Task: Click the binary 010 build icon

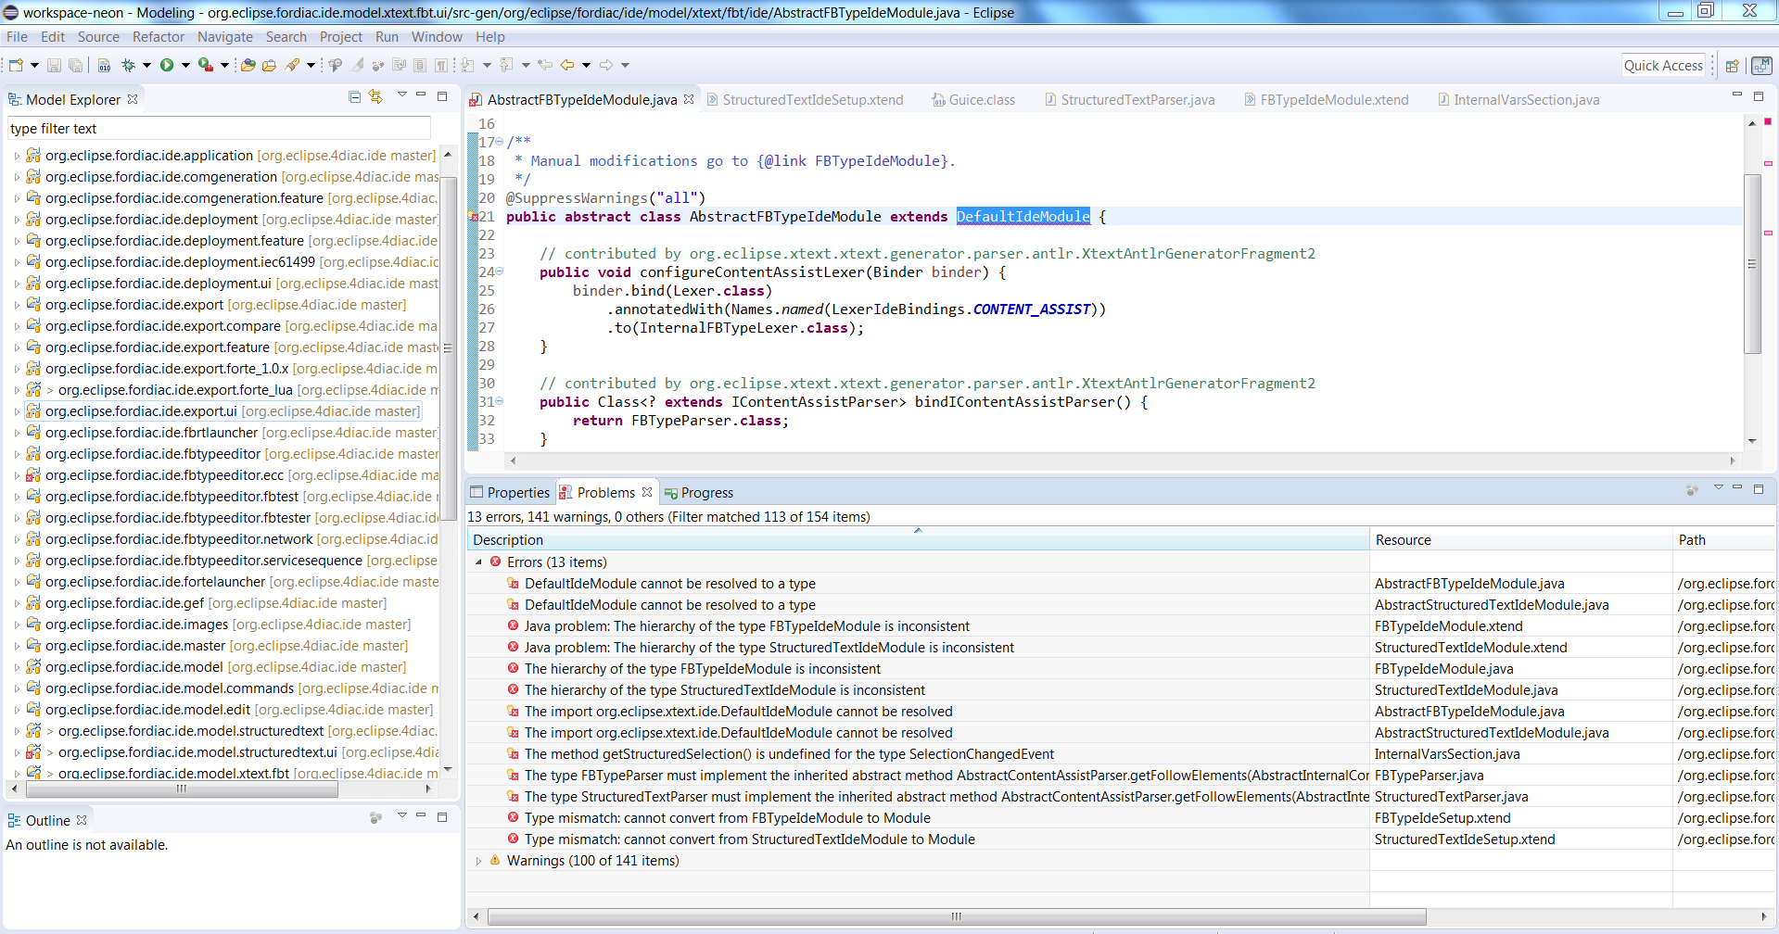Action: click(104, 65)
